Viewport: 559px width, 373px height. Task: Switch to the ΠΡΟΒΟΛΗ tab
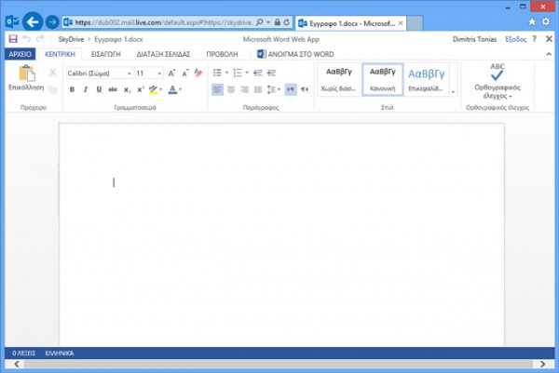coord(222,54)
